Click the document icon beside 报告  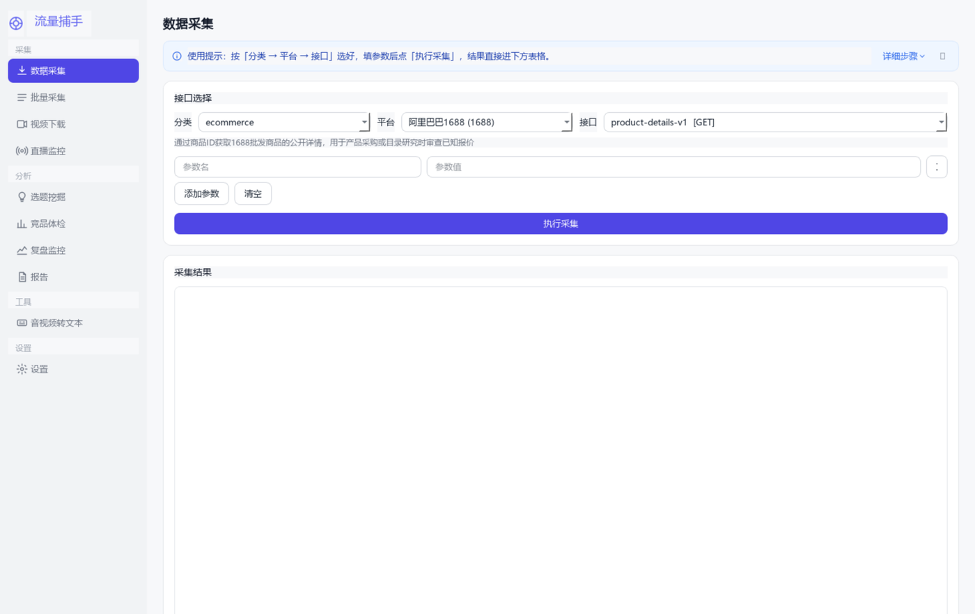click(x=22, y=277)
